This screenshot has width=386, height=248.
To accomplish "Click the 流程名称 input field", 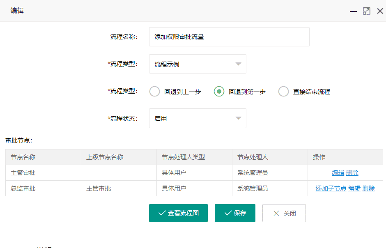I will click(x=229, y=37).
